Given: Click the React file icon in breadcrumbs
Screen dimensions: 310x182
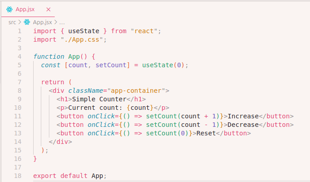Looking at the screenshot, I should coord(27,22).
